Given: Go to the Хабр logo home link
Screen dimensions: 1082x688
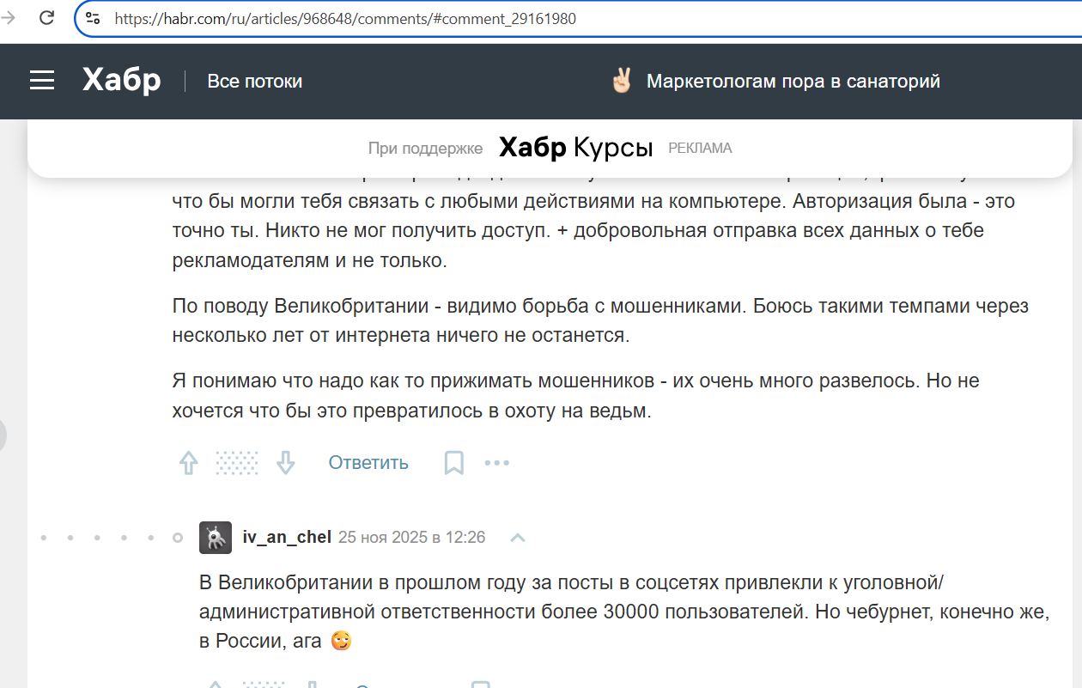Looking at the screenshot, I should [121, 81].
